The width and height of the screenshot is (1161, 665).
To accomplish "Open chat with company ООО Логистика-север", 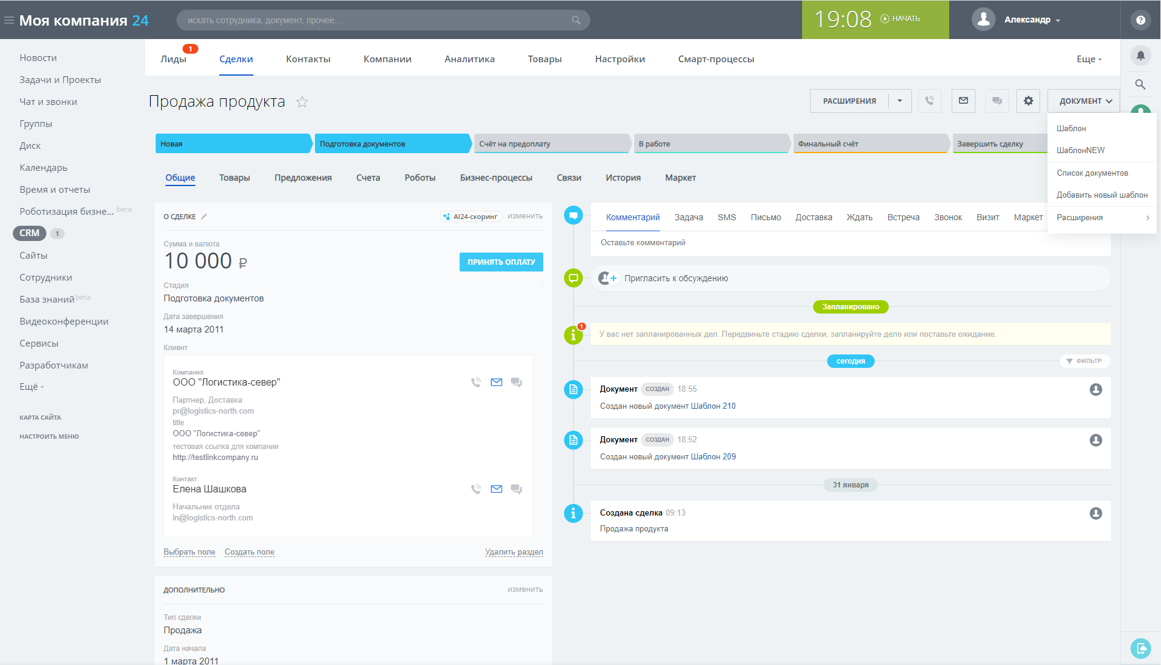I will [x=516, y=383].
